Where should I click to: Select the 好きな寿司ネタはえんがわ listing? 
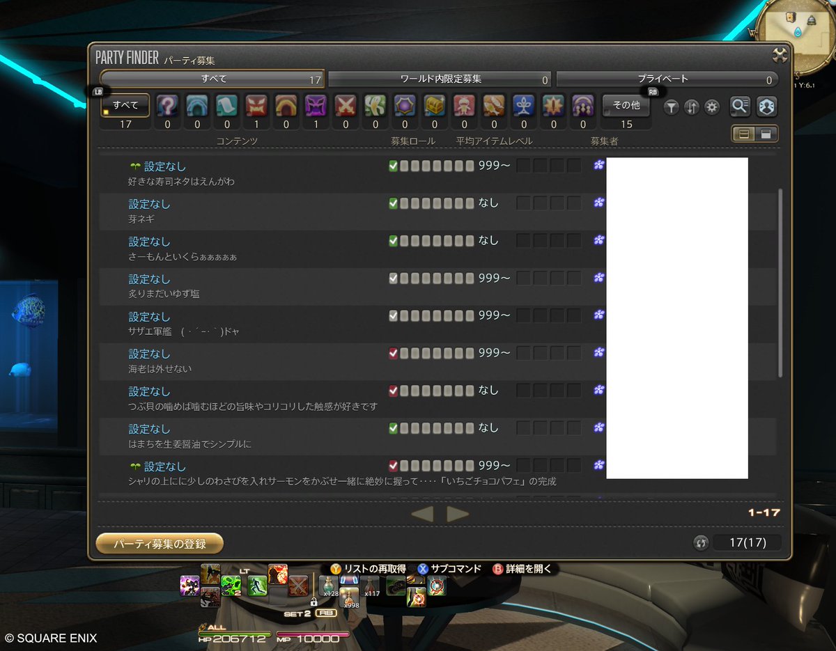[437, 174]
